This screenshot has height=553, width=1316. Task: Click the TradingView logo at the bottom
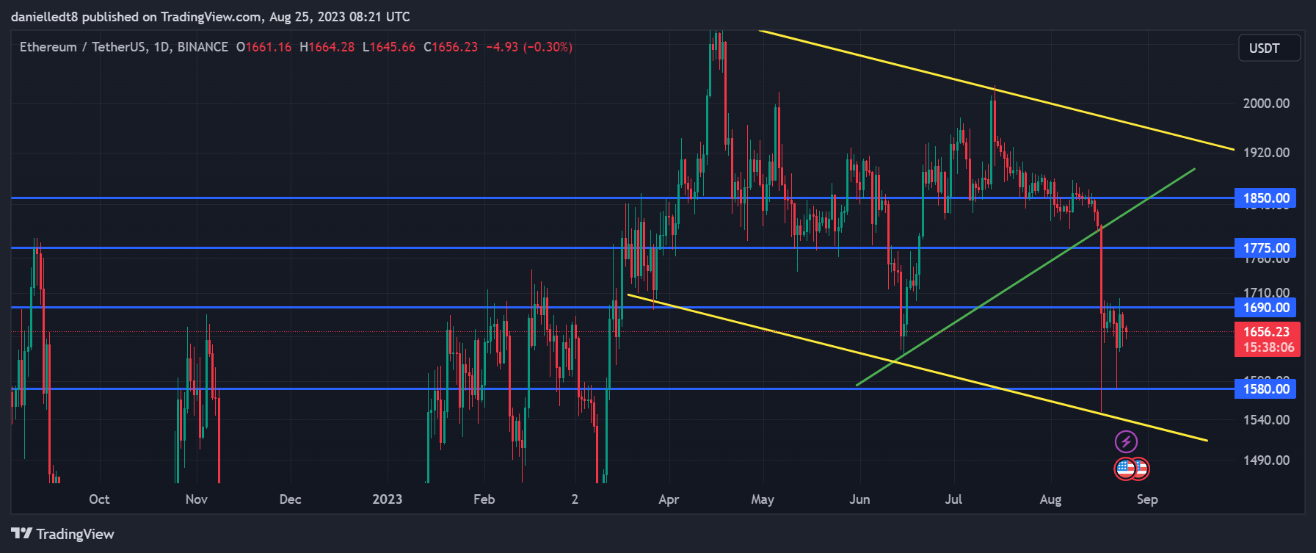[x=62, y=534]
